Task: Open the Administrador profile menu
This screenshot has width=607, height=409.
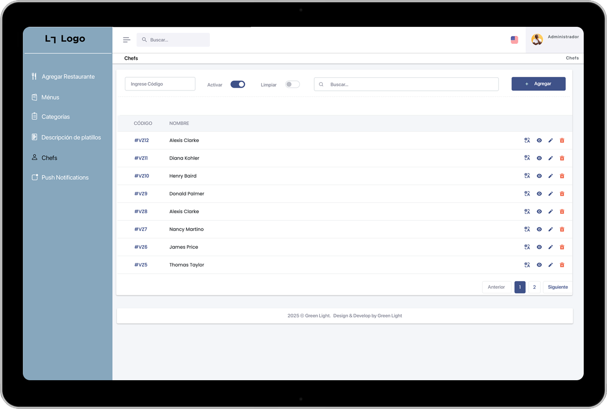Action: [555, 39]
